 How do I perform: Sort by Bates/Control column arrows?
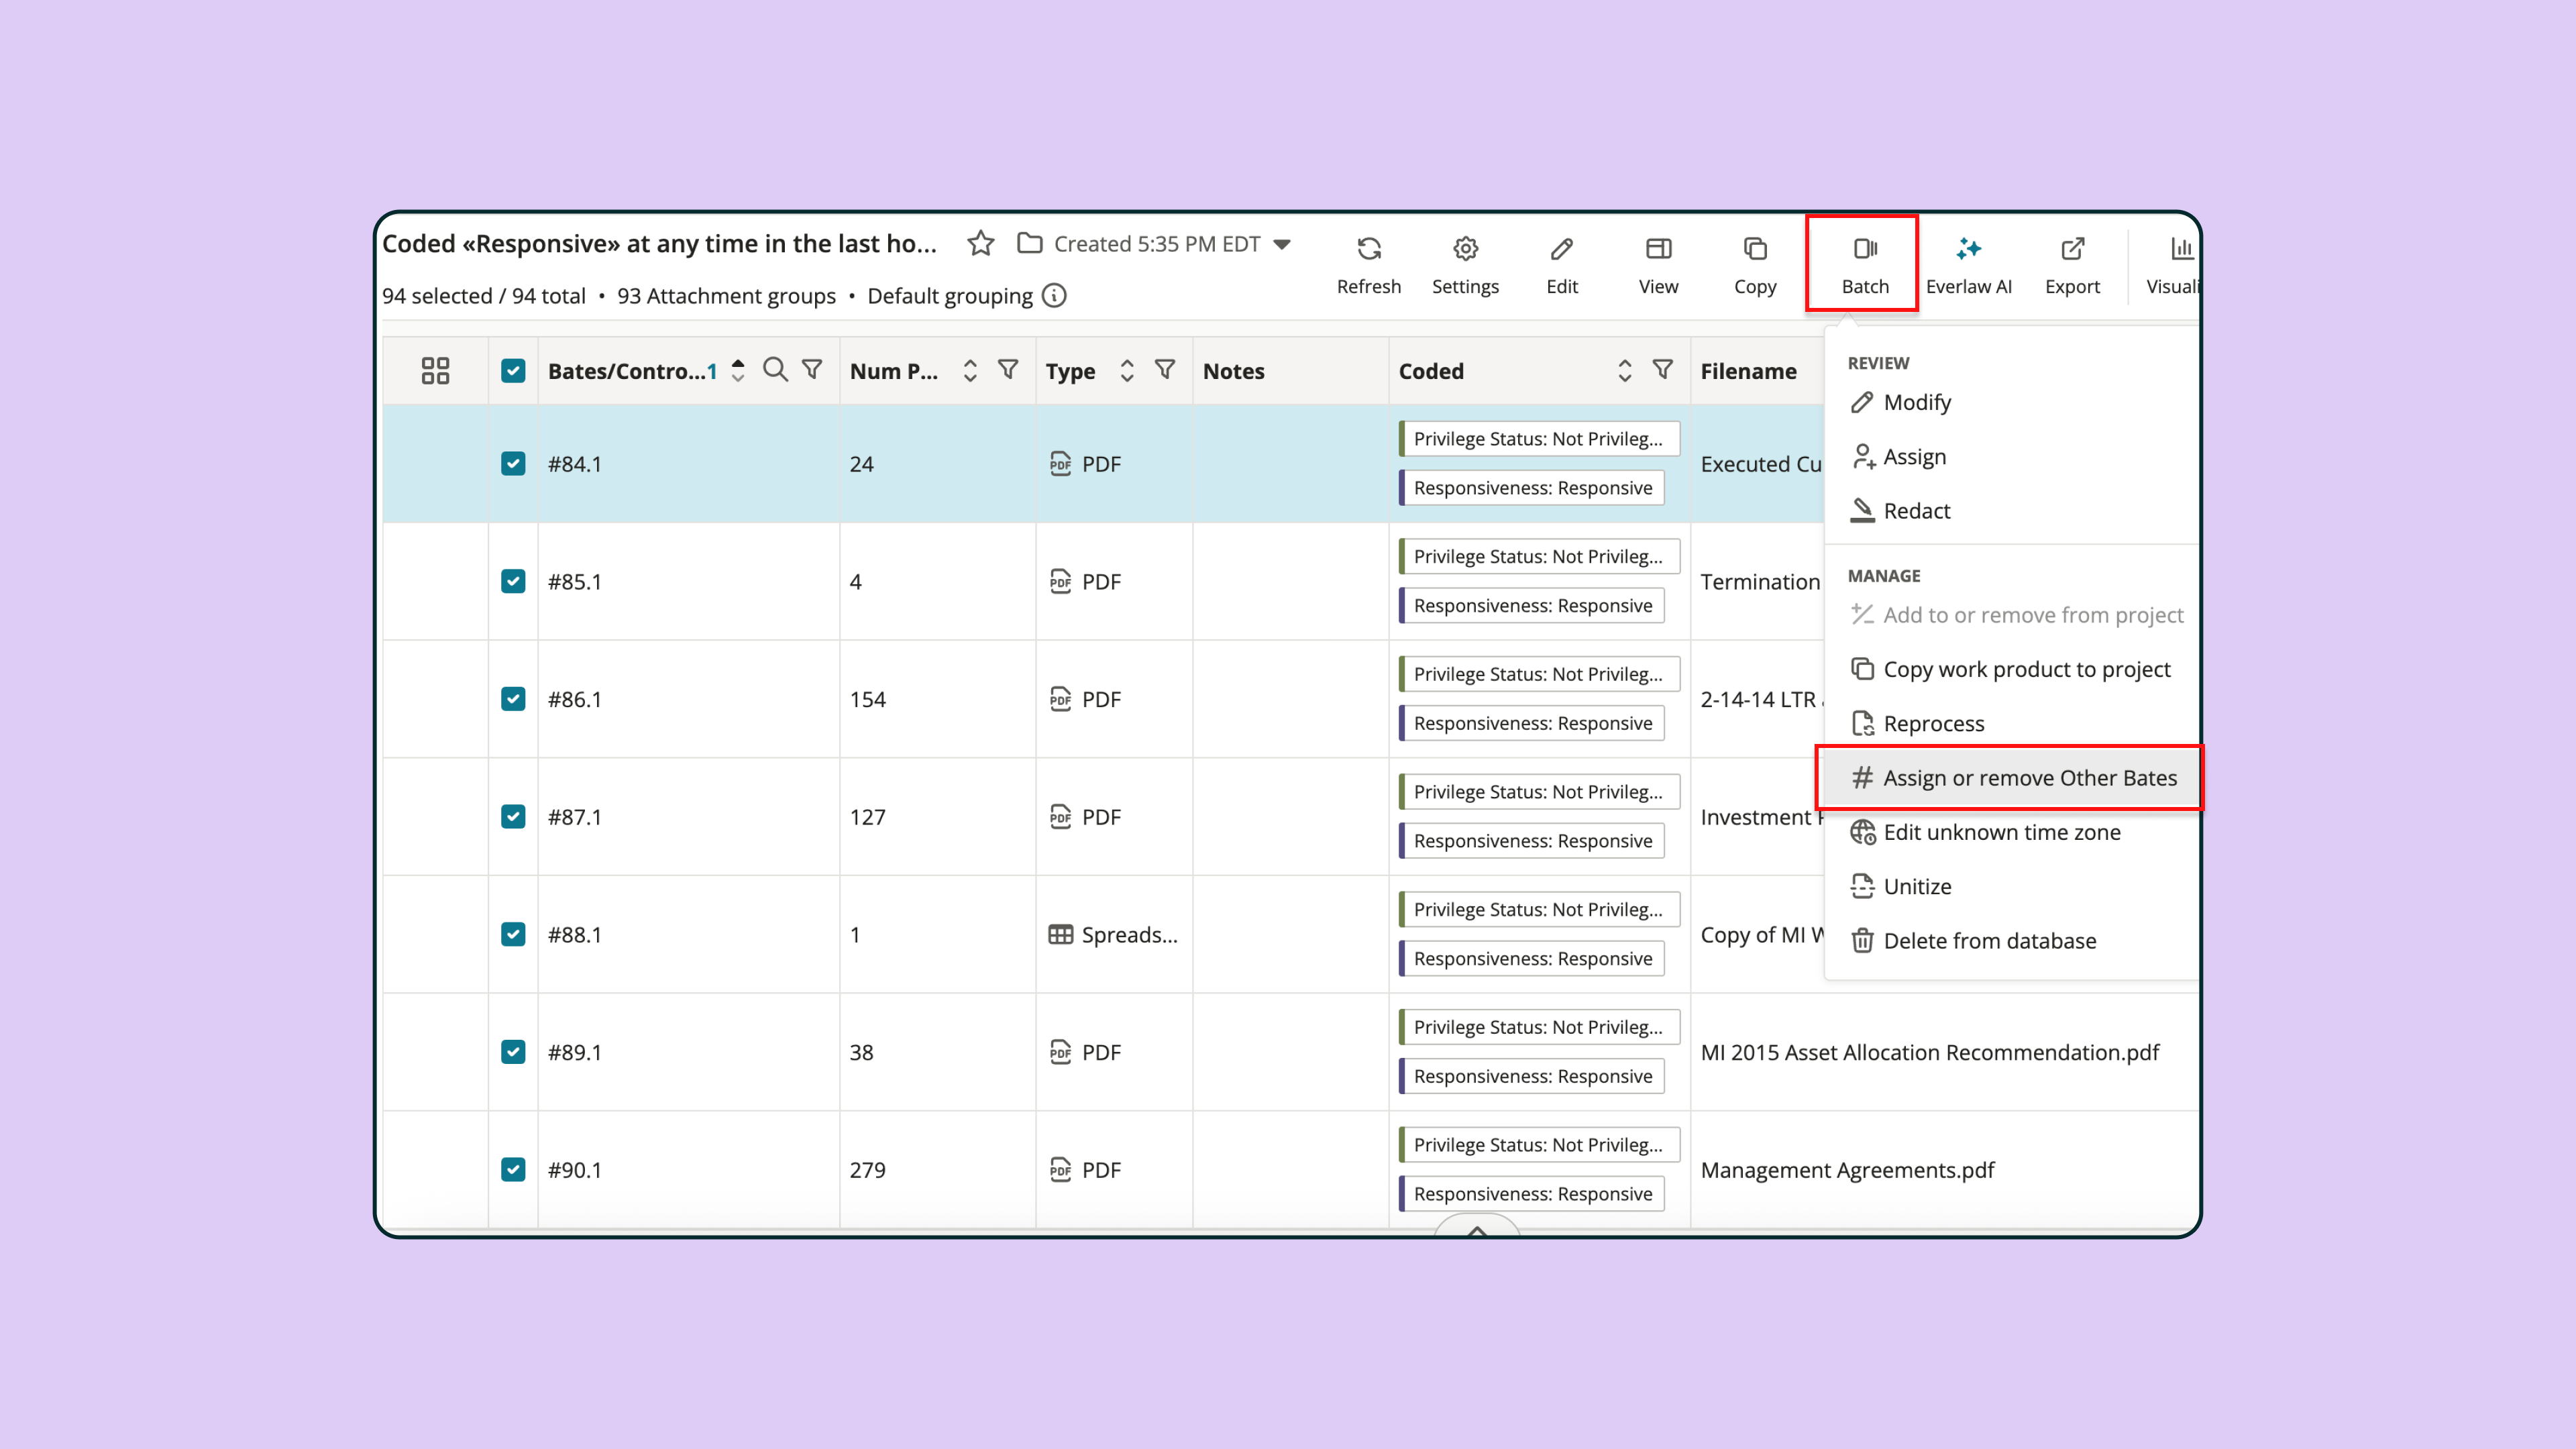pyautogui.click(x=738, y=371)
